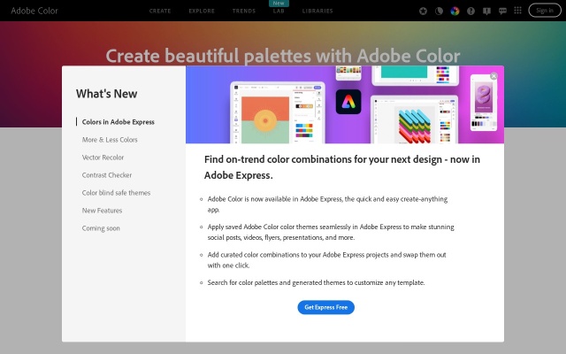Viewport: 566px width, 354px height.
Task: Click the star icon in top bar
Action: point(424,11)
